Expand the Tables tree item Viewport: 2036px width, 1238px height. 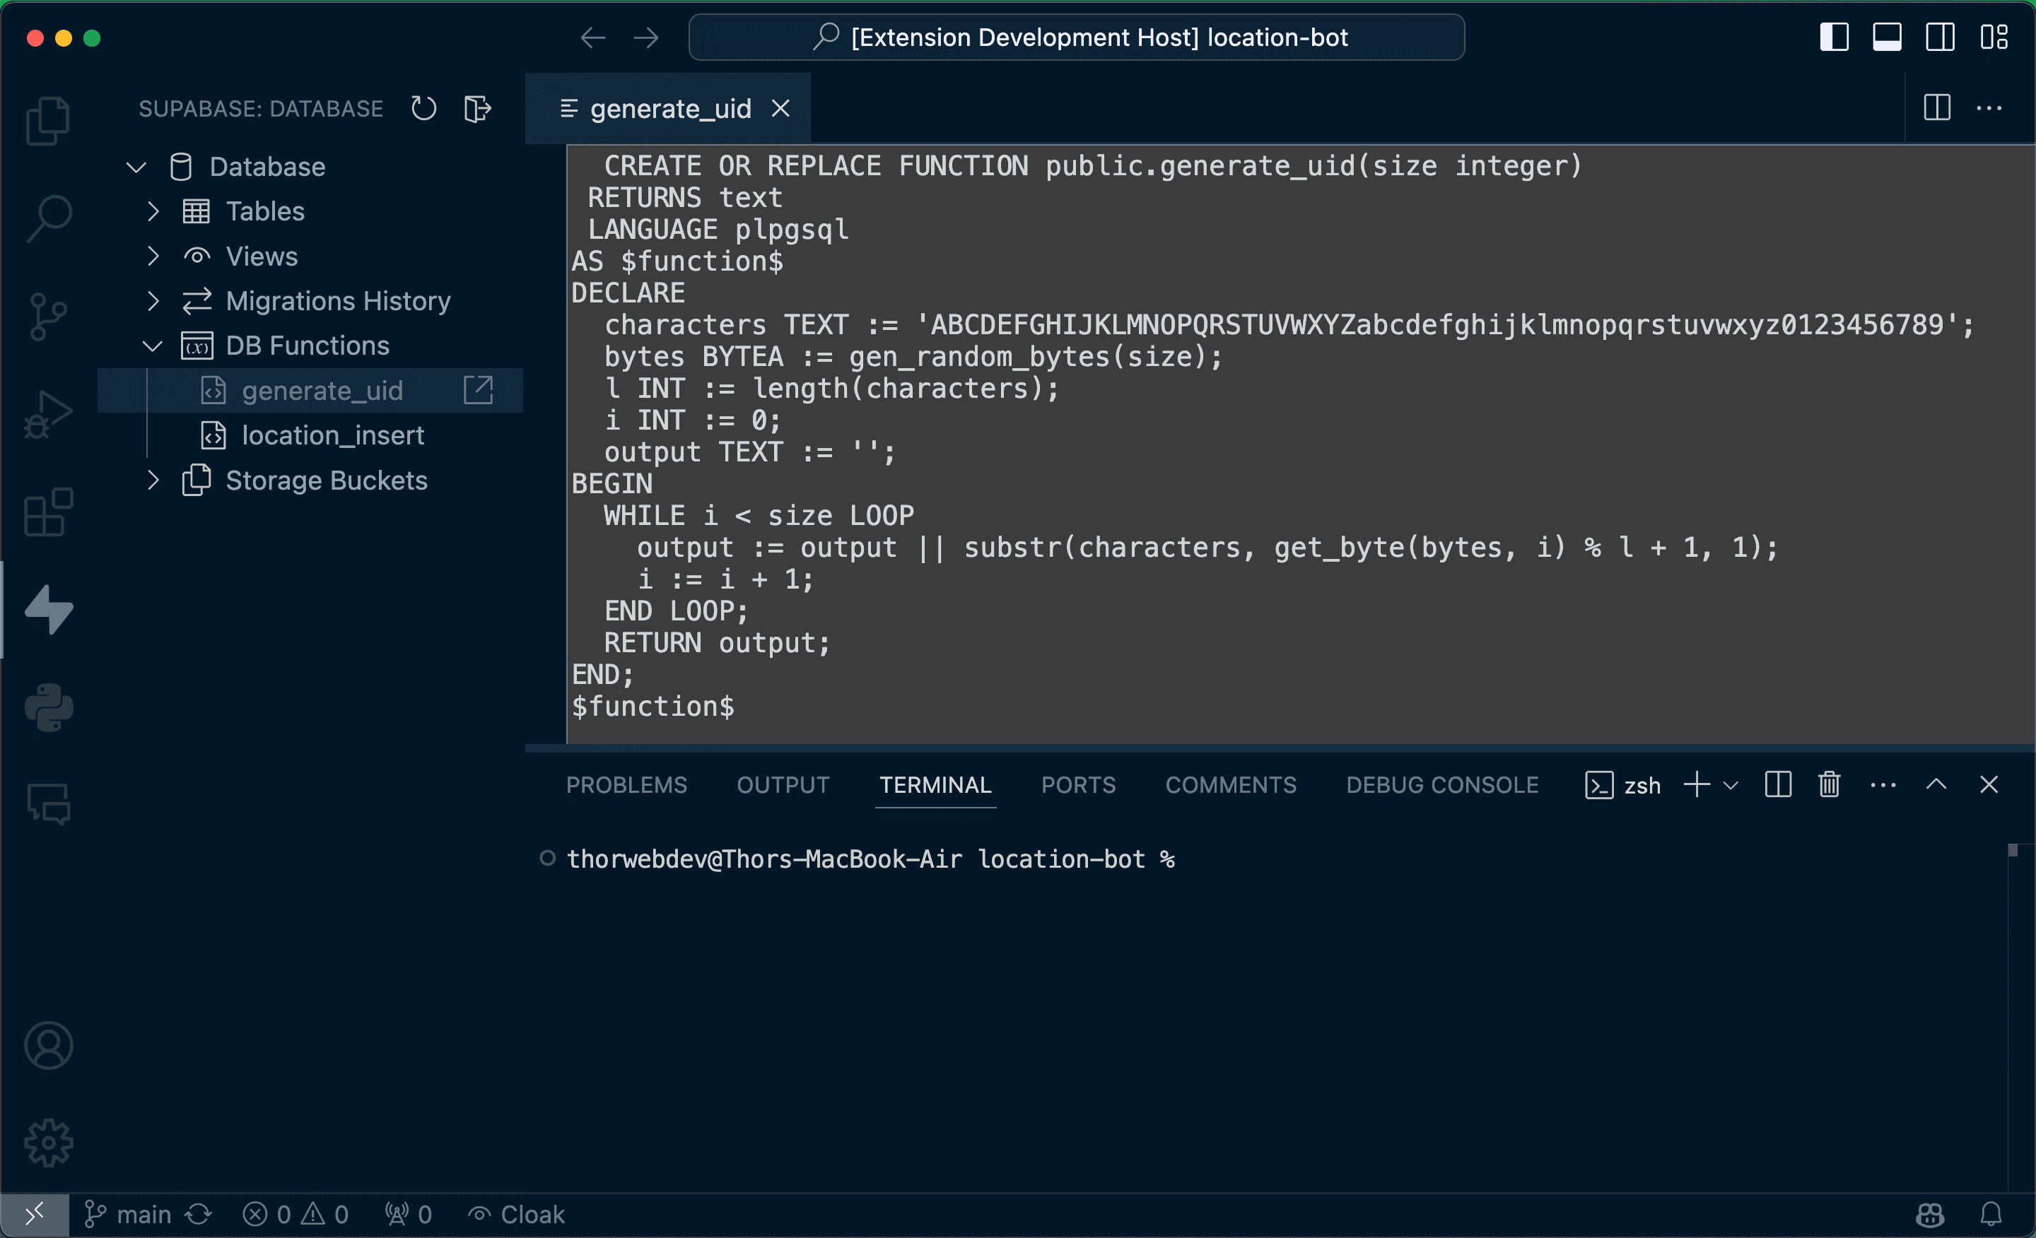pyautogui.click(x=152, y=211)
